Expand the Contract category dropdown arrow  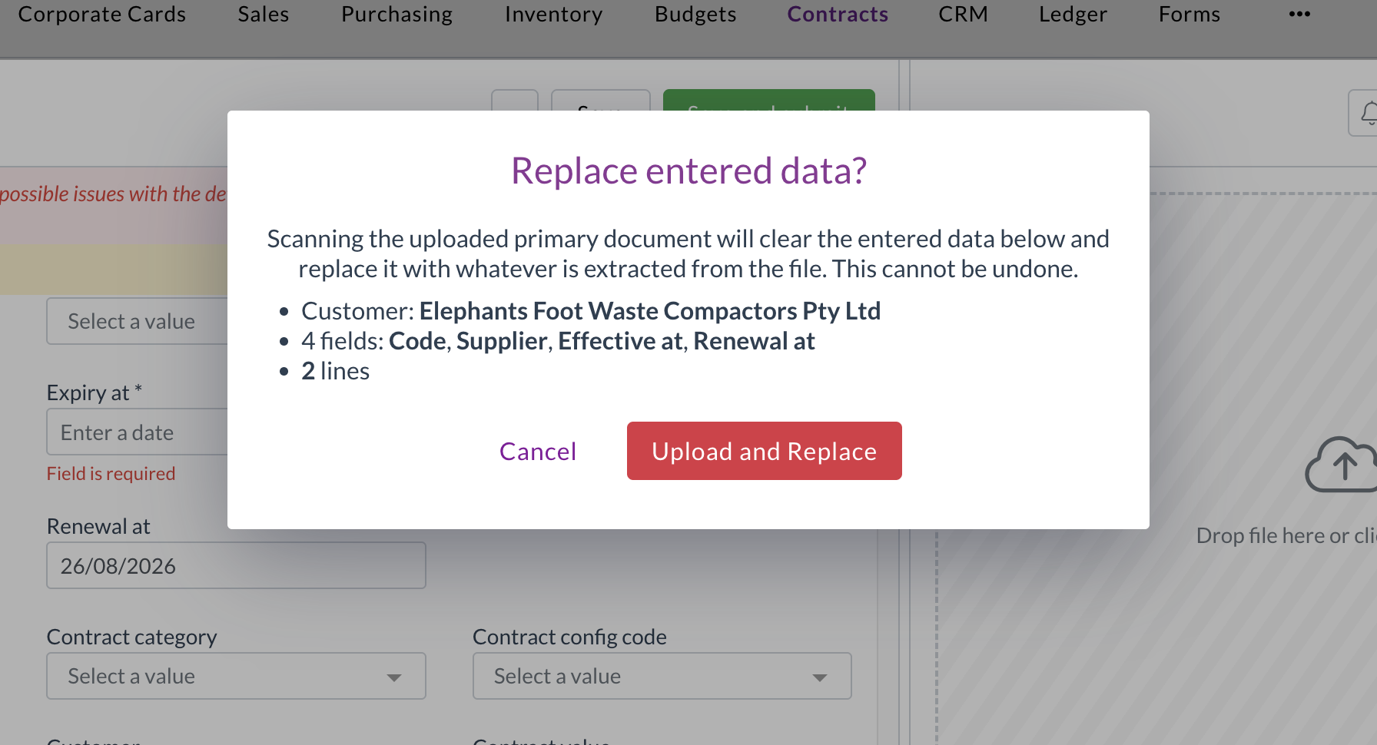pos(394,677)
